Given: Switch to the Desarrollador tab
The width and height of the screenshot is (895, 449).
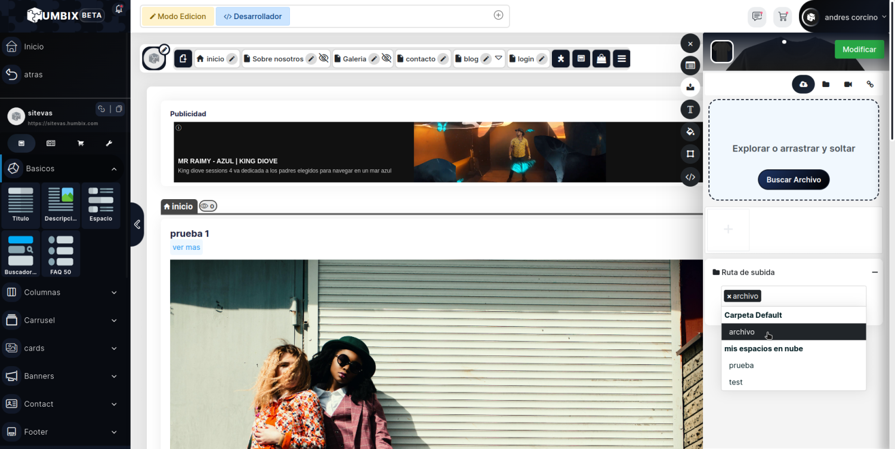Looking at the screenshot, I should tap(252, 17).
